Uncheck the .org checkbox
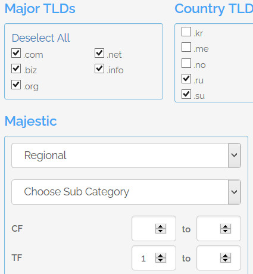 tap(16, 85)
